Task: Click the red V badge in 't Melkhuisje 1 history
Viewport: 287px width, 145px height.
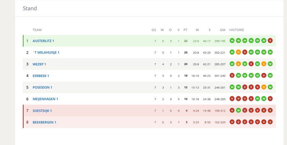Action: point(245,52)
